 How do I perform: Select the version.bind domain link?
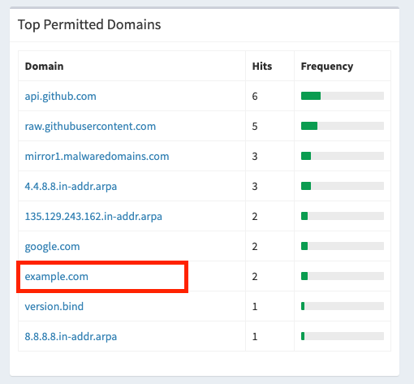coord(54,307)
